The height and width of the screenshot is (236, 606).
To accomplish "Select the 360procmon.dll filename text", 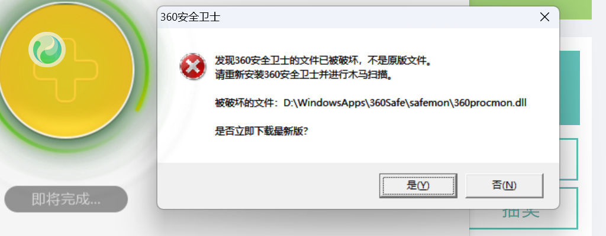I will point(491,103).
